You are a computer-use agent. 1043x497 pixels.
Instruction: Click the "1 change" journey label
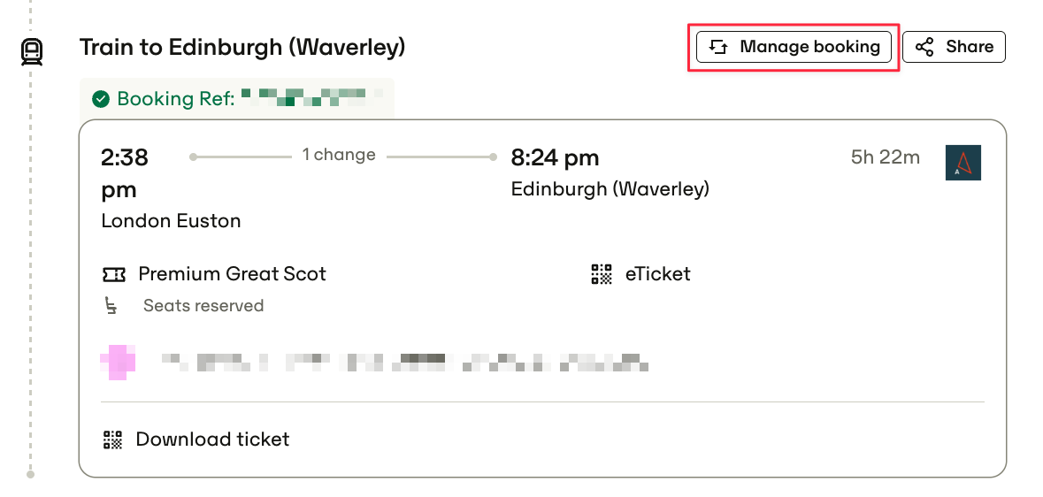(339, 155)
